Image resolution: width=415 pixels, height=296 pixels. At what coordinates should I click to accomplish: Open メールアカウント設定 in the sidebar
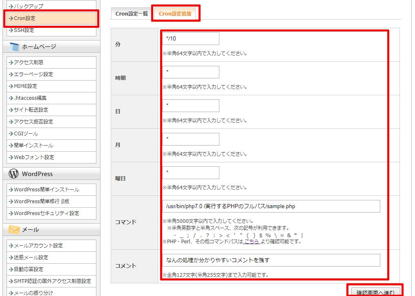(38, 246)
